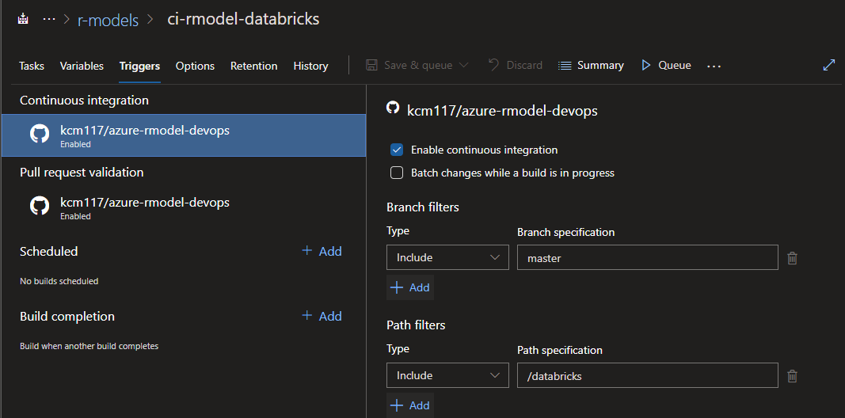Switch to the Tasks tab
The width and height of the screenshot is (845, 418).
[x=32, y=66]
